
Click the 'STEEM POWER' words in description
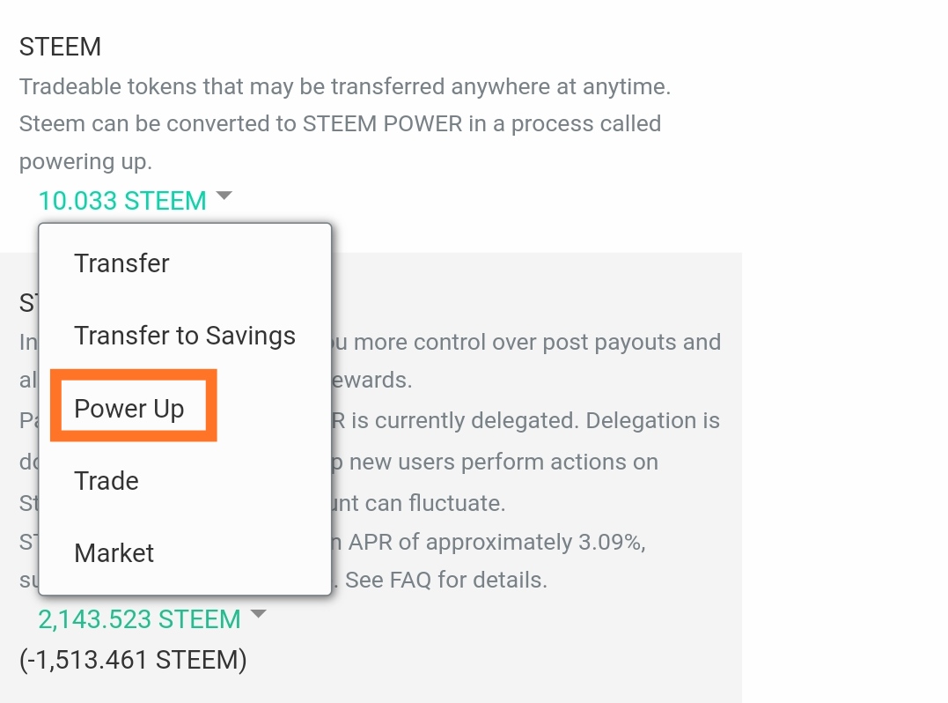click(382, 123)
